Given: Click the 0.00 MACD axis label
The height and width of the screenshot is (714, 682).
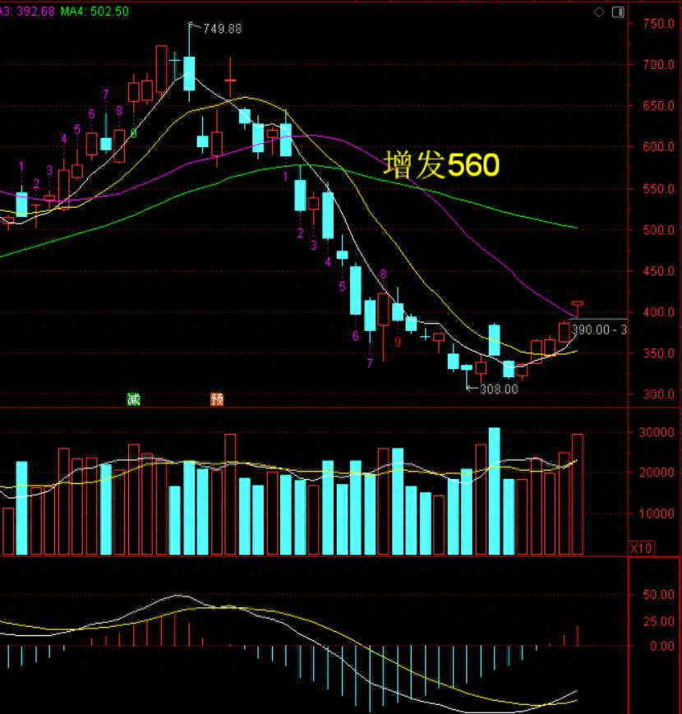Looking at the screenshot, I should pos(661,646).
